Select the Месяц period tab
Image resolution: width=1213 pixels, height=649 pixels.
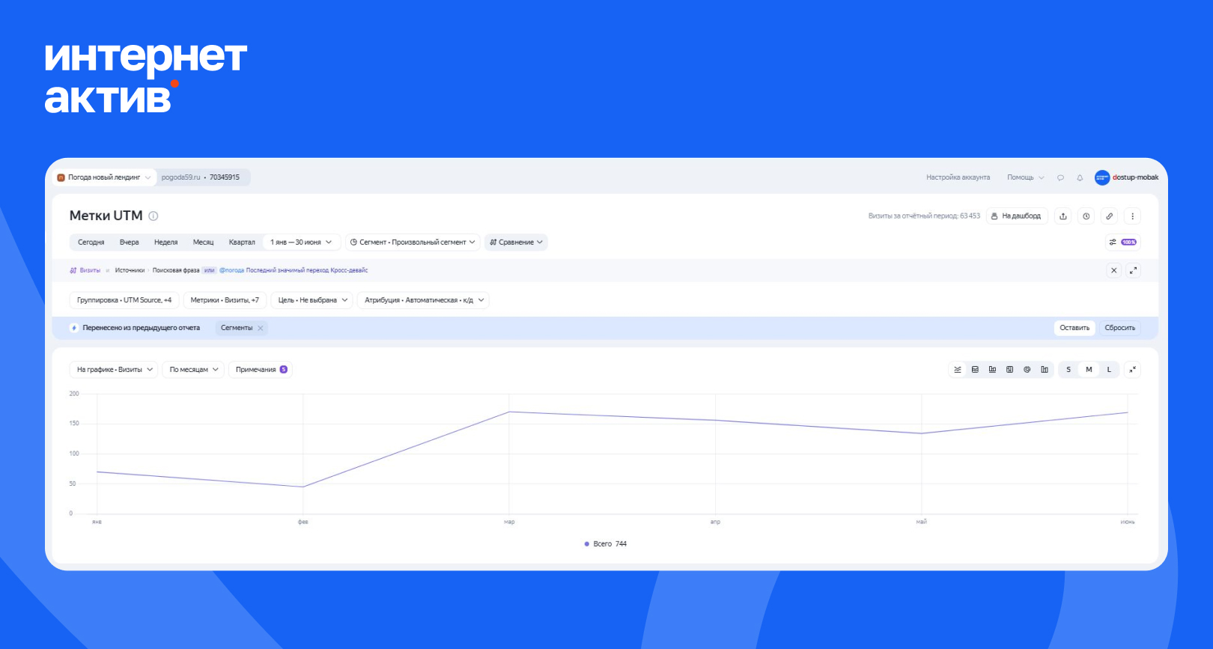(x=204, y=242)
